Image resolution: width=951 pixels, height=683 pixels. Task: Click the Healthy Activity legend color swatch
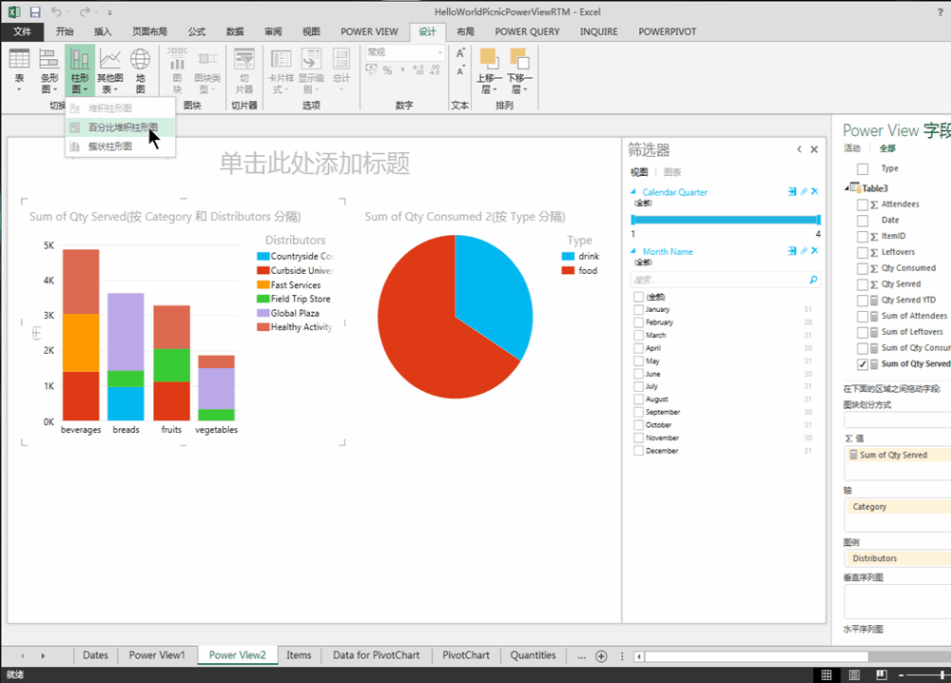tap(262, 327)
